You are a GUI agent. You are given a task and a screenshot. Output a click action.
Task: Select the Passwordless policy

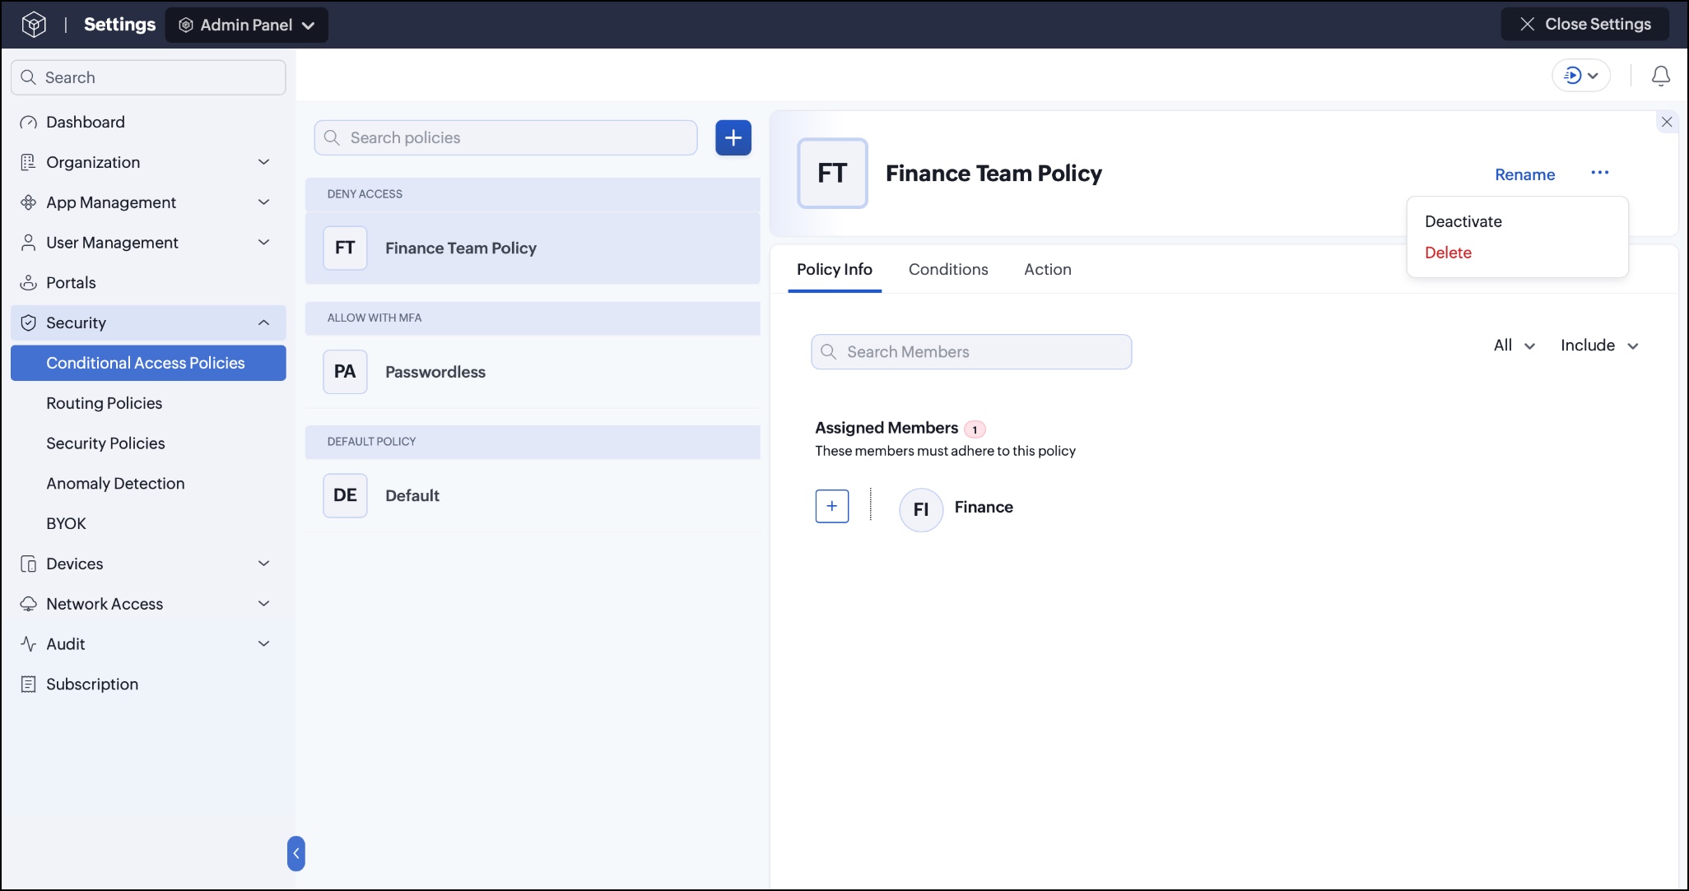533,372
